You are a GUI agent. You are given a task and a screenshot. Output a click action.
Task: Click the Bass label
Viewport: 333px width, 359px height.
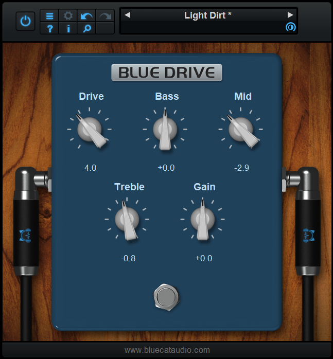[x=167, y=96]
